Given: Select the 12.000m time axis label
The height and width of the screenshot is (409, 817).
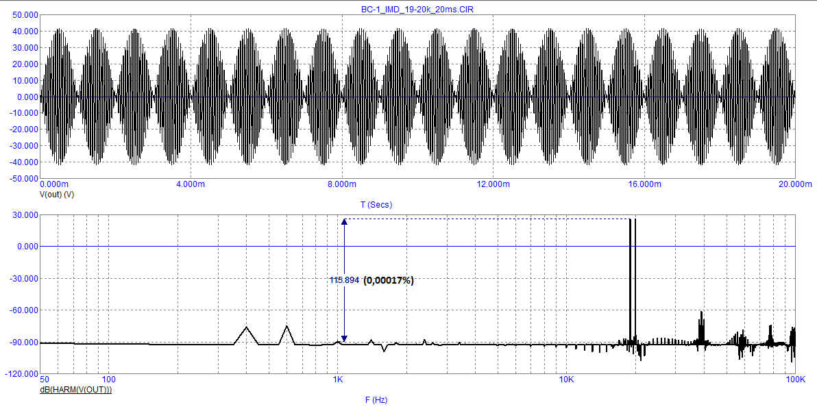Looking at the screenshot, I should (493, 184).
